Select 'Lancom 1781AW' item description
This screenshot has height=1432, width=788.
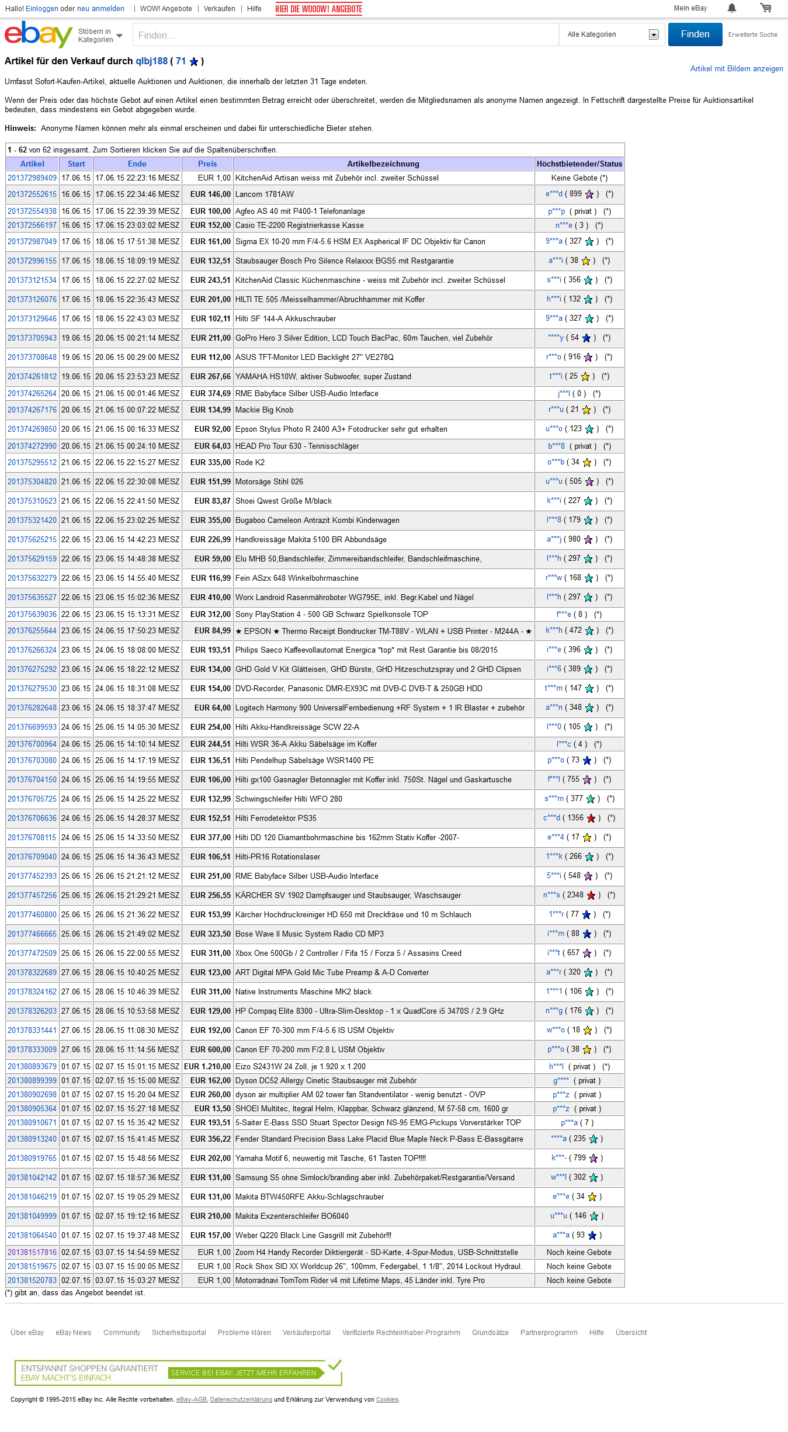[x=265, y=195]
